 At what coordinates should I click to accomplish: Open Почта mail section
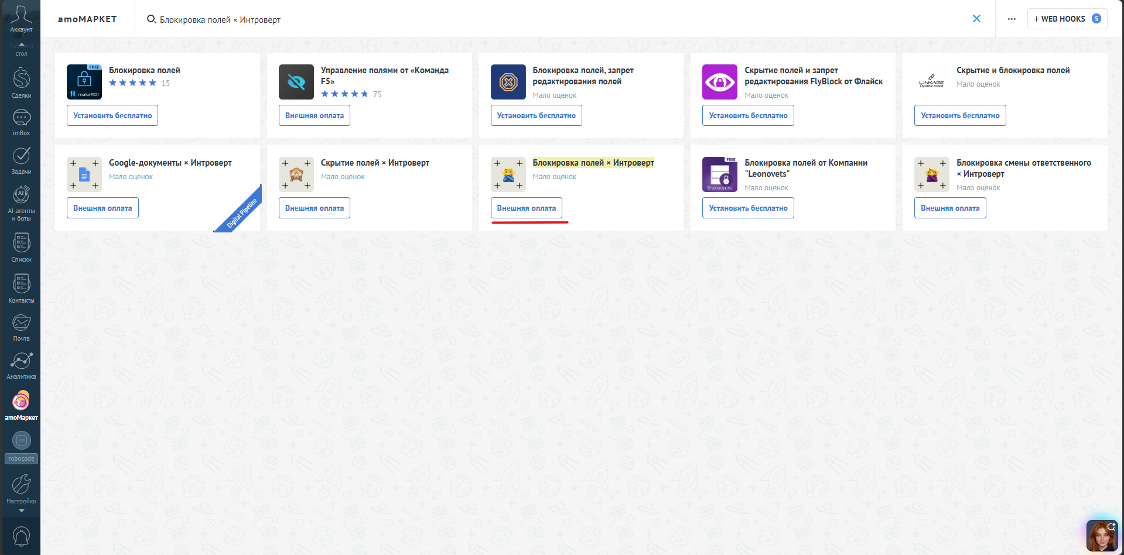tap(21, 328)
